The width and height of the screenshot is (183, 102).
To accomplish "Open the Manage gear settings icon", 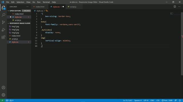I will [3, 95].
